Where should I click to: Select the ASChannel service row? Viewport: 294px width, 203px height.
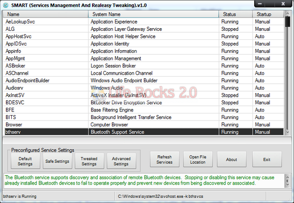coord(144,73)
